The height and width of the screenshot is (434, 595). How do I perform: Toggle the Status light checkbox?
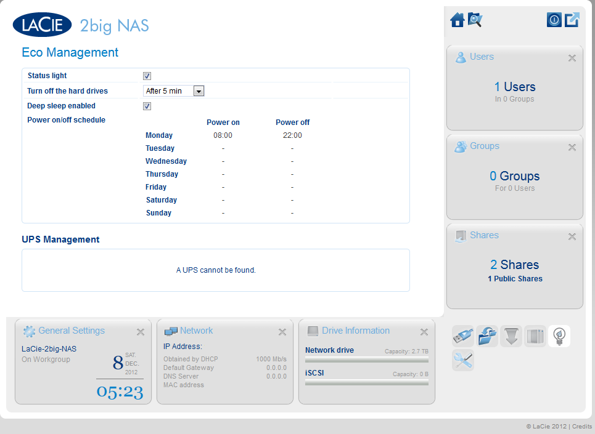[x=147, y=76]
